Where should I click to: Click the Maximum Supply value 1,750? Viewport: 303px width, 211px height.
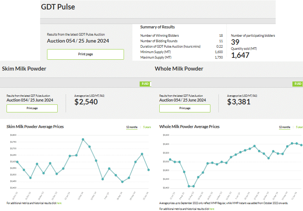point(219,57)
